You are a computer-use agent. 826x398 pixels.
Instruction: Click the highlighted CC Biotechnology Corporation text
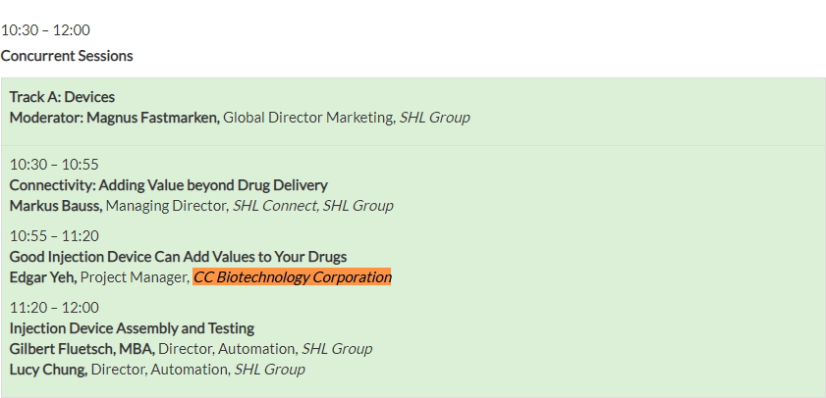pos(292,277)
